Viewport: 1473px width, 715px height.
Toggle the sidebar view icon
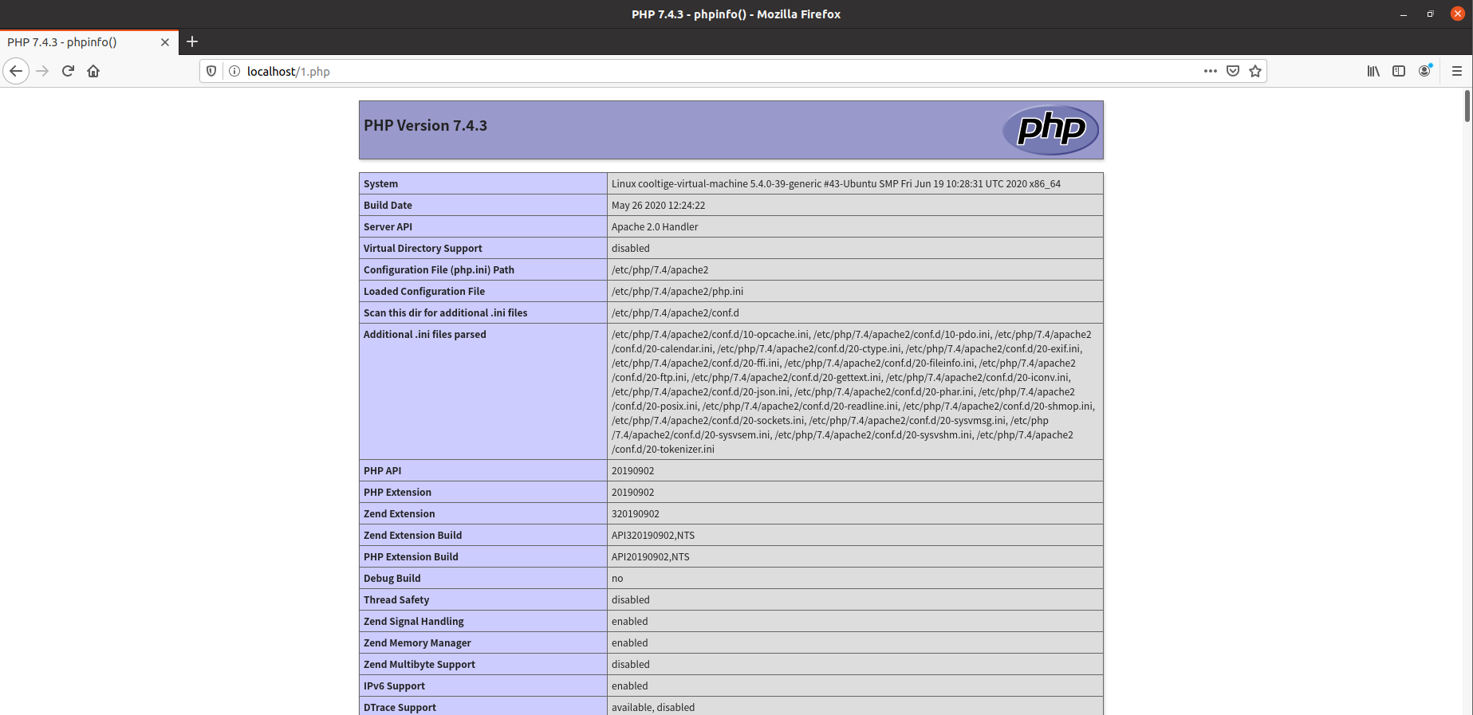click(x=1399, y=71)
